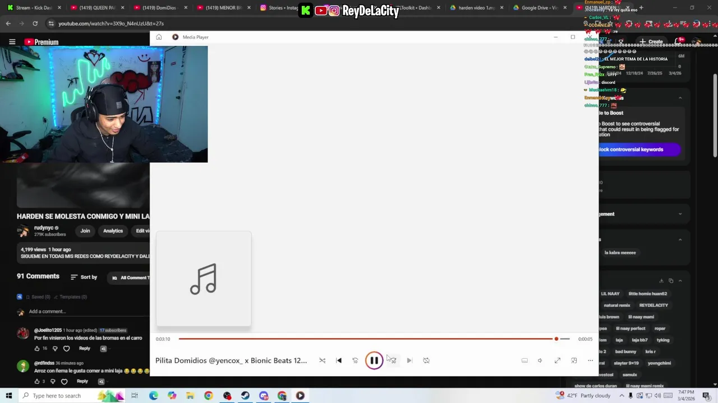Select the bad bunny tag chip
The width and height of the screenshot is (718, 403).
pyautogui.click(x=626, y=352)
